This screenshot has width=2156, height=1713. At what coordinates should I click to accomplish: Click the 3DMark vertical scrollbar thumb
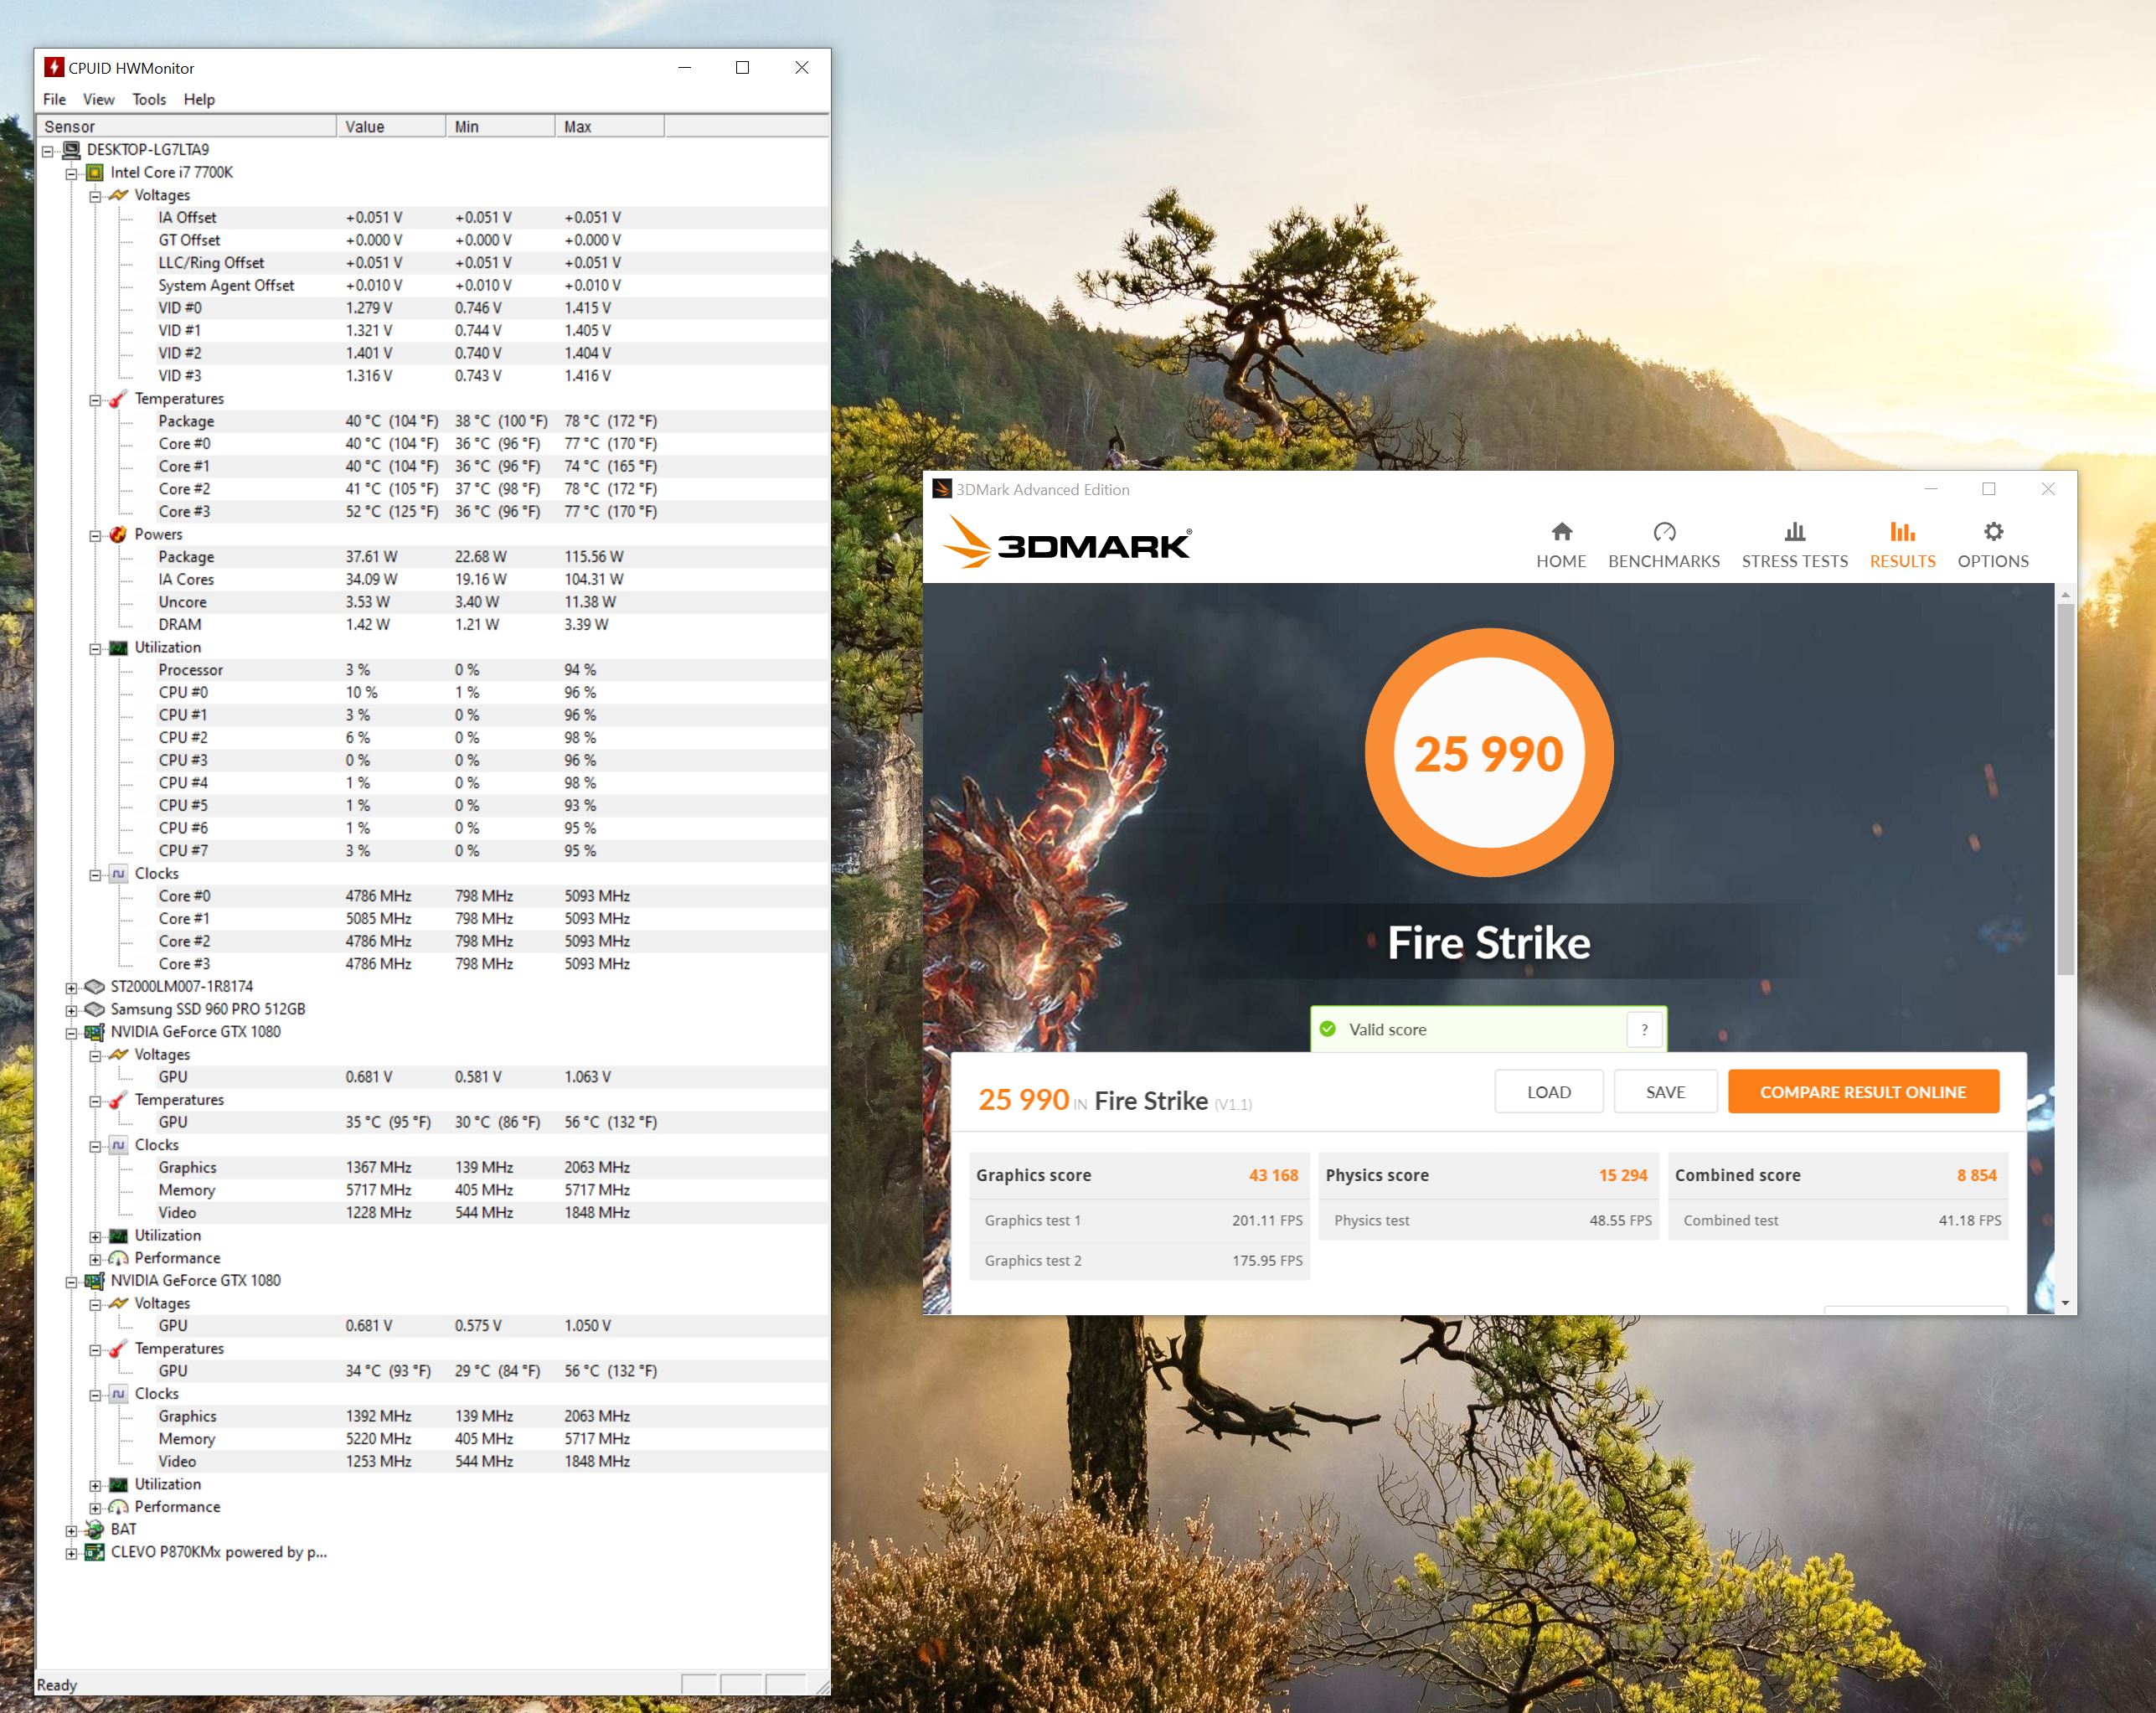[2065, 789]
